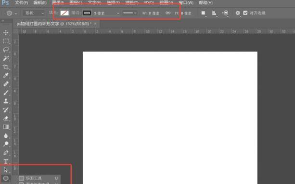Select the Gradient tool
Viewport: 295px width, 184px height.
[x=6, y=127]
